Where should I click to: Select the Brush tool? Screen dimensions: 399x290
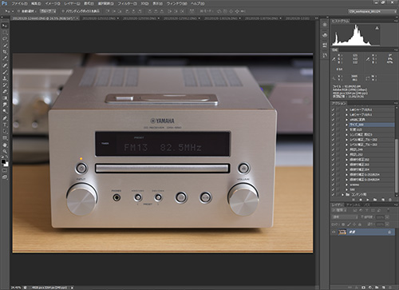point(5,72)
